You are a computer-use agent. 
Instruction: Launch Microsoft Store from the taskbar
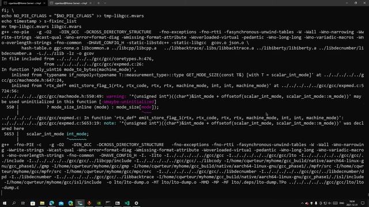[x=33, y=203]
